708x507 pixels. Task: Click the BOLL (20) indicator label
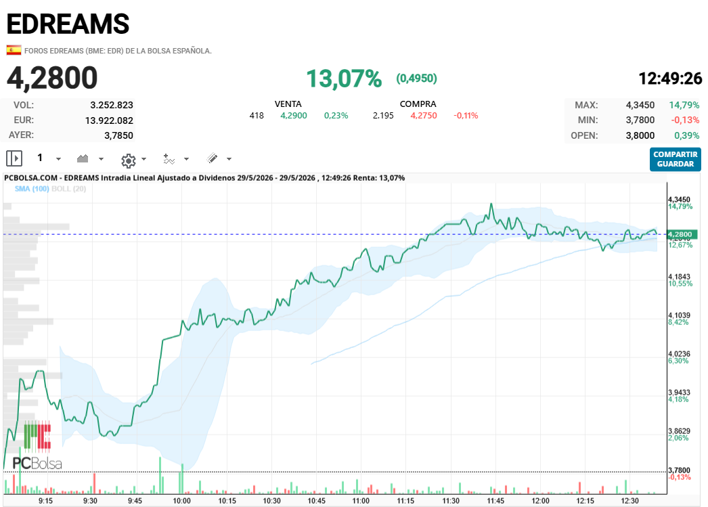68,189
